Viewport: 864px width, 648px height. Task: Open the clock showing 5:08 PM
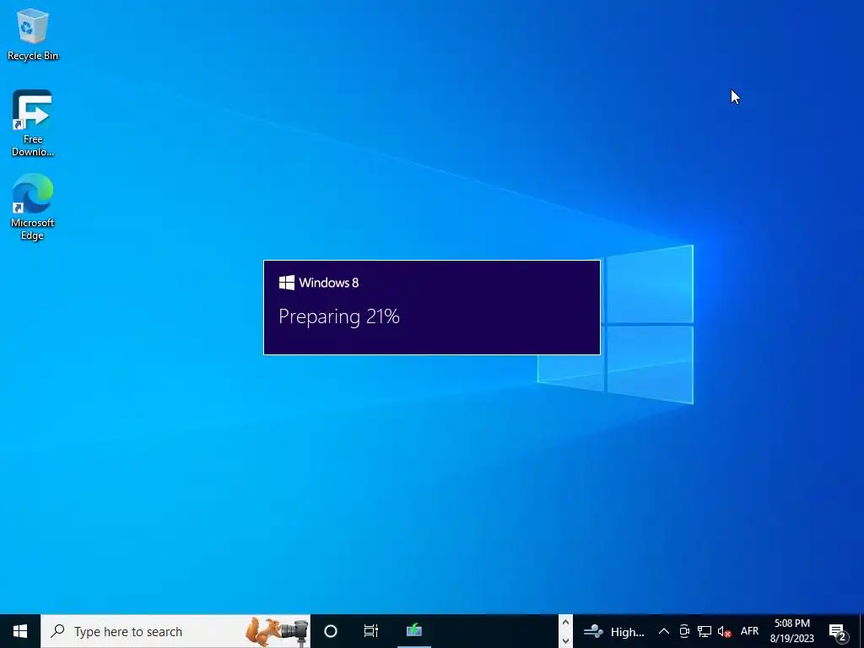click(x=791, y=631)
